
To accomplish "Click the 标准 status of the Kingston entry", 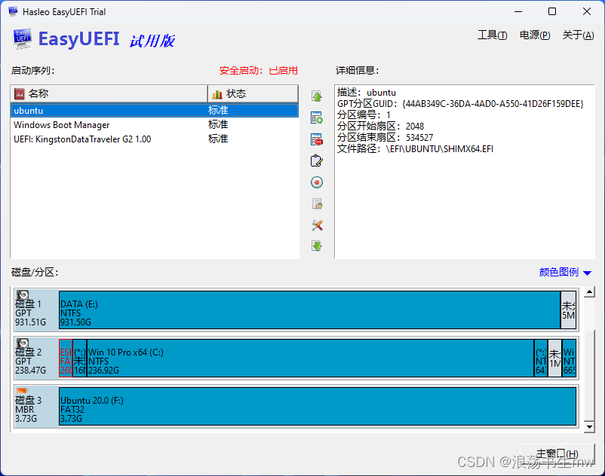I will pyautogui.click(x=218, y=139).
